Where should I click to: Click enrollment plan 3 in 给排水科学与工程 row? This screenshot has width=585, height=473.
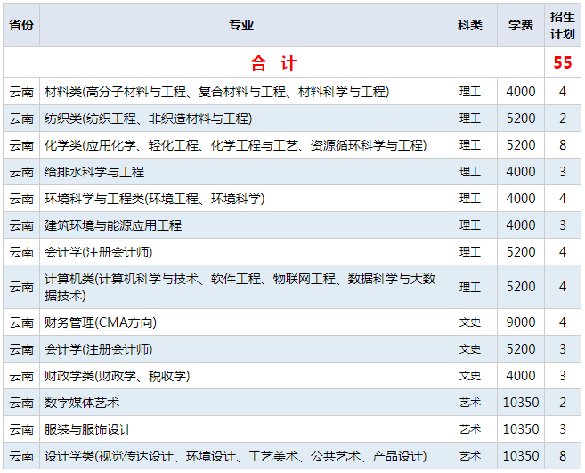tap(563, 172)
